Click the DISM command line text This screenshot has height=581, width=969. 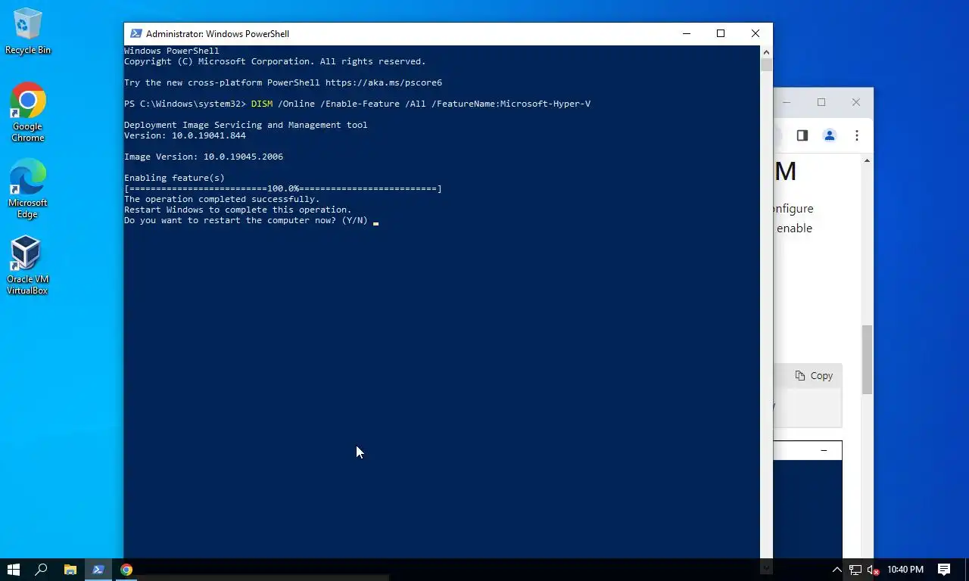coord(421,104)
